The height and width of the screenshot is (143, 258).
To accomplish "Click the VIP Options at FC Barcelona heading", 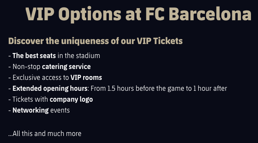I will tap(138, 14).
